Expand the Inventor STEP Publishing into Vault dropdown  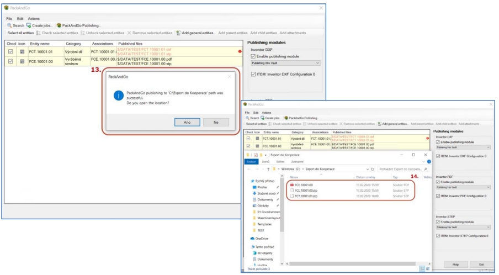click(463, 226)
